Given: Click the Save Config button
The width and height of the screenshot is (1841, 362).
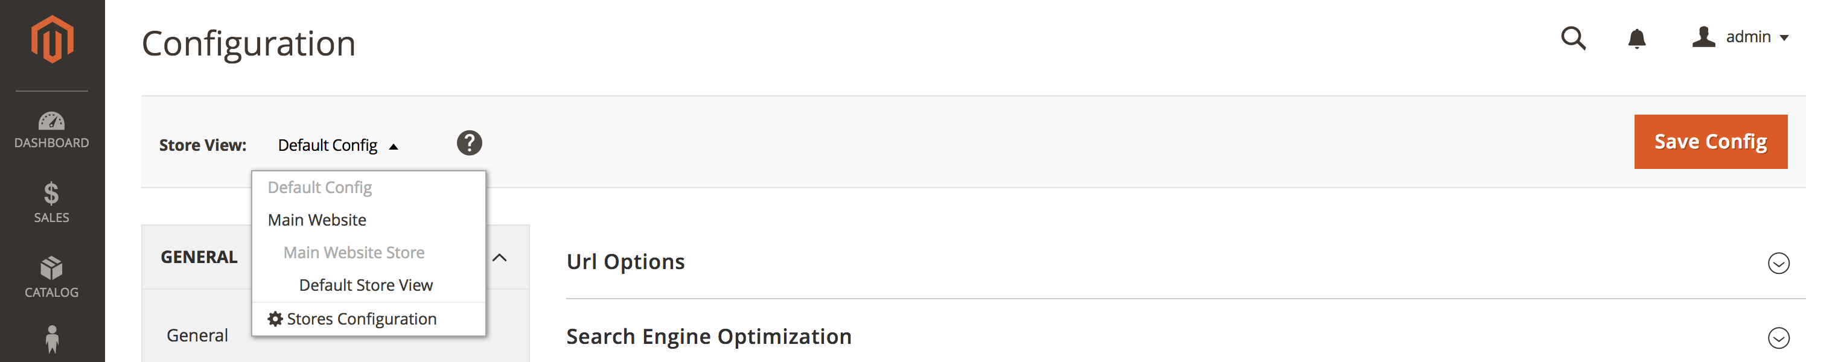Looking at the screenshot, I should coord(1710,142).
